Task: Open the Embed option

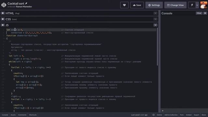Action: [189, 115]
